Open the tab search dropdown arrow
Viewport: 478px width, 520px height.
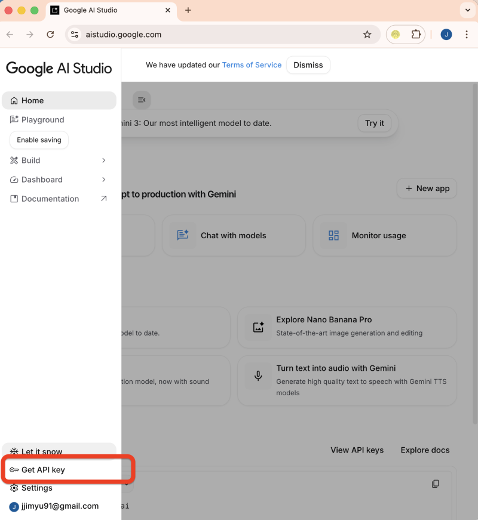click(467, 10)
